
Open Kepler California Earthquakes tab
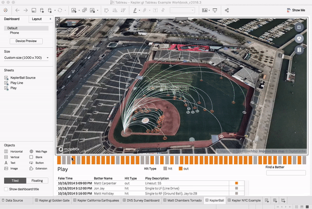pos(96,201)
